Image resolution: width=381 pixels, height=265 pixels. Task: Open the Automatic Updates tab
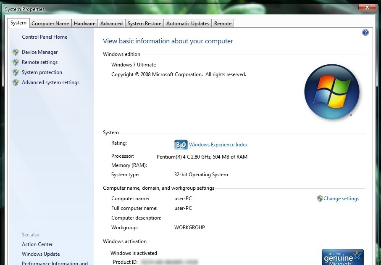pyautogui.click(x=187, y=23)
